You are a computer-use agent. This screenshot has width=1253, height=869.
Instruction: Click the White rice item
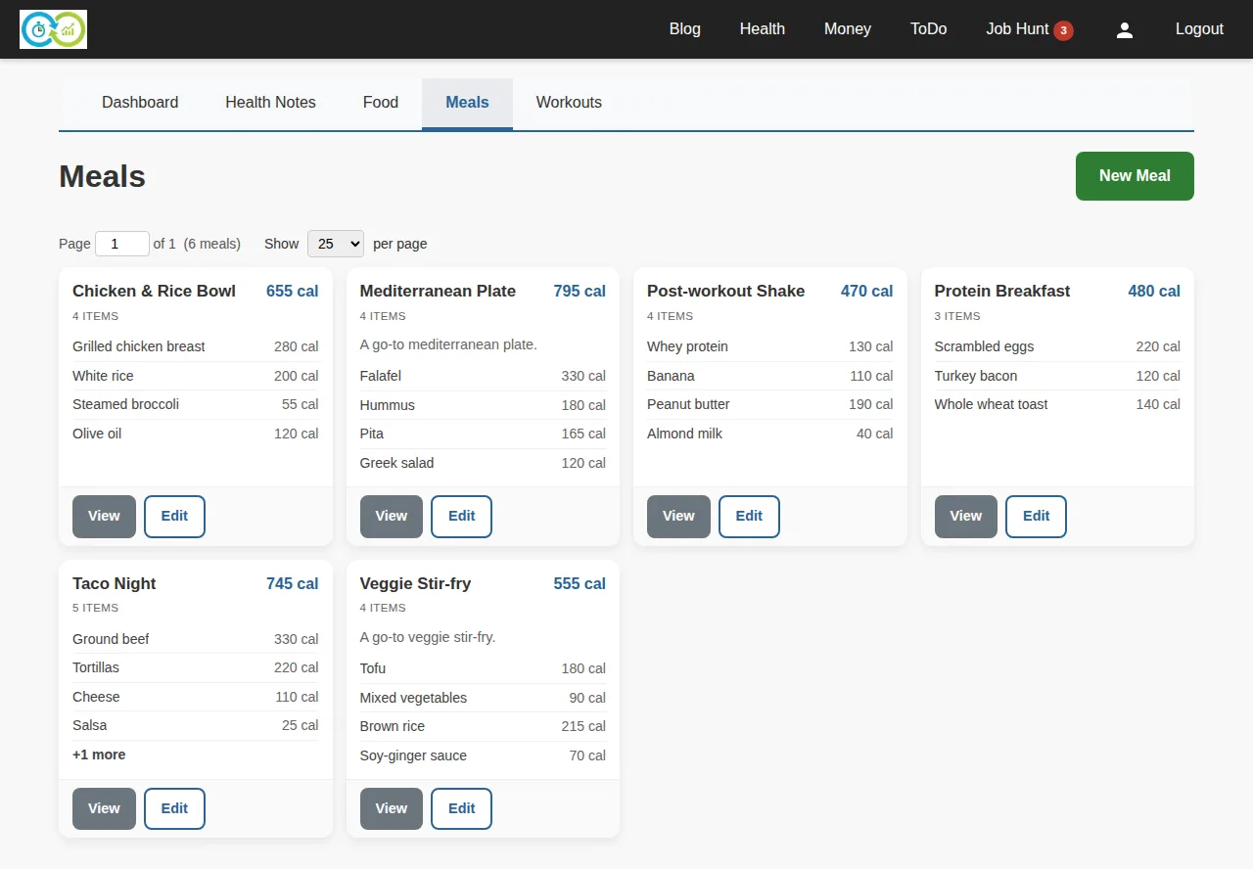[196, 376]
